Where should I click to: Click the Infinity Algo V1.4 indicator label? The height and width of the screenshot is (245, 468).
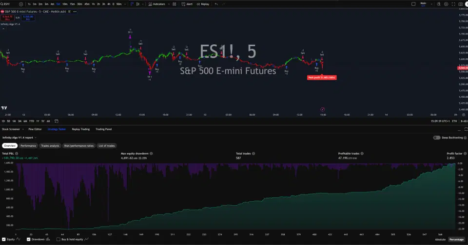tap(10, 24)
